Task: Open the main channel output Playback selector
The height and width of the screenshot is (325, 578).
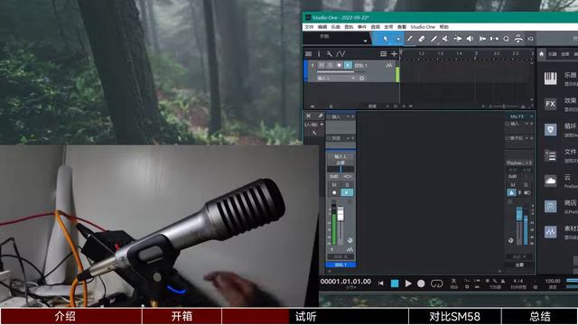Action: (519, 162)
